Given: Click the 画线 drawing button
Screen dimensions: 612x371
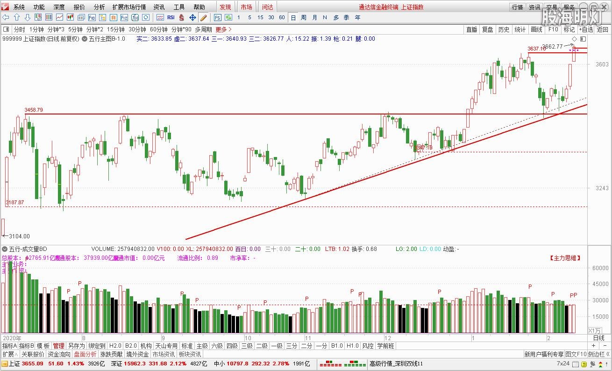Looking at the screenshot, I should [536, 29].
